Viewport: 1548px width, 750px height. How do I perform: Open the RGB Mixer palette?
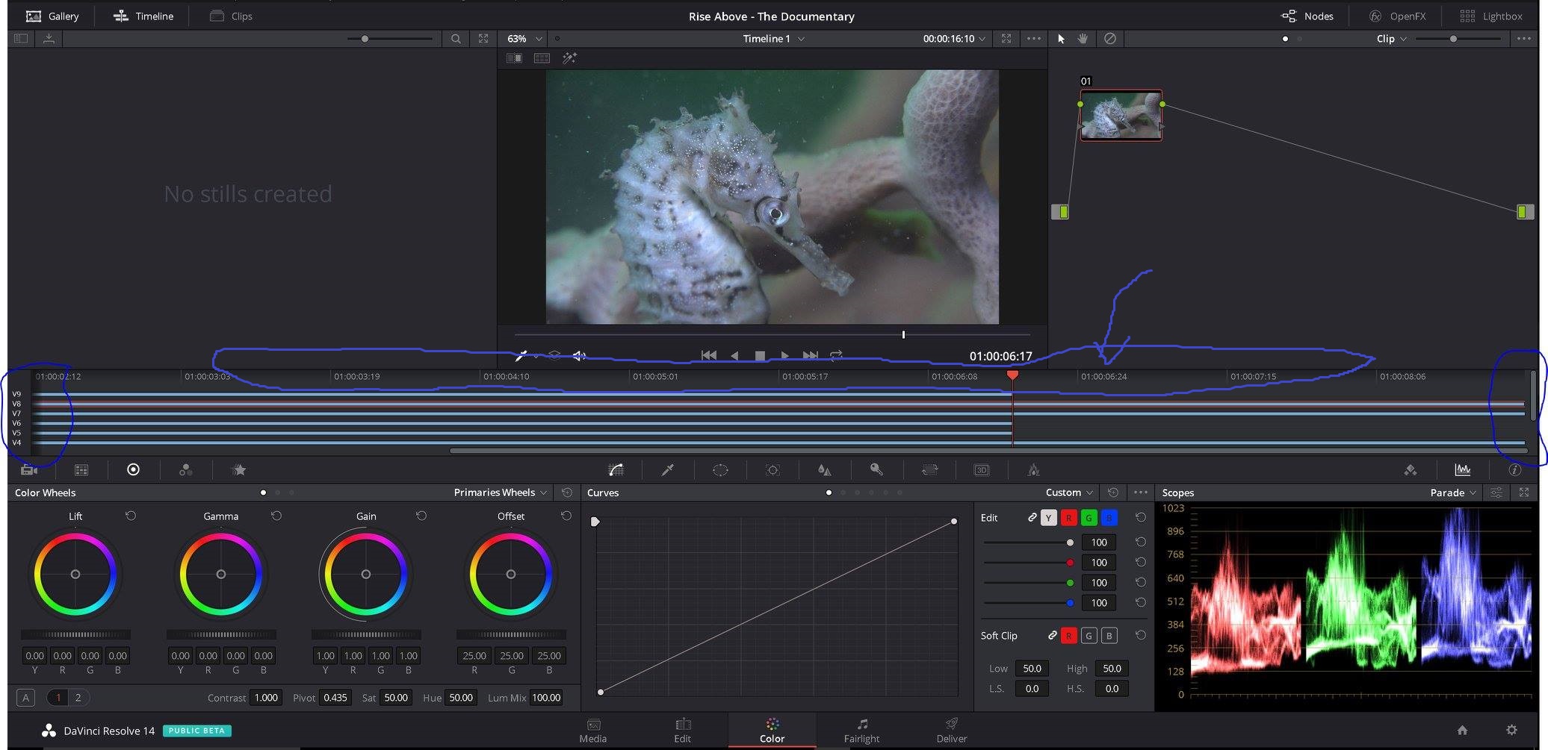tap(185, 469)
